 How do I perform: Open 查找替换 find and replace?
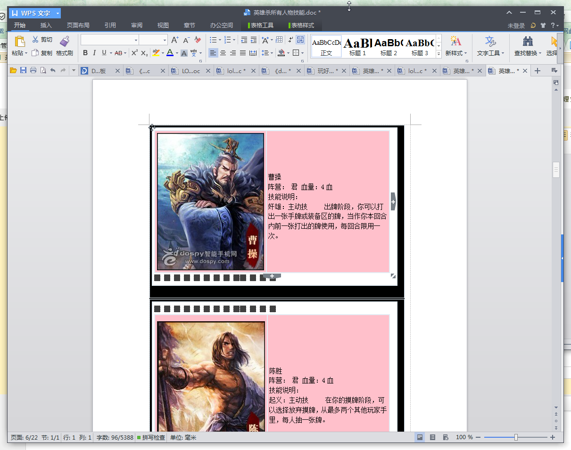(528, 46)
